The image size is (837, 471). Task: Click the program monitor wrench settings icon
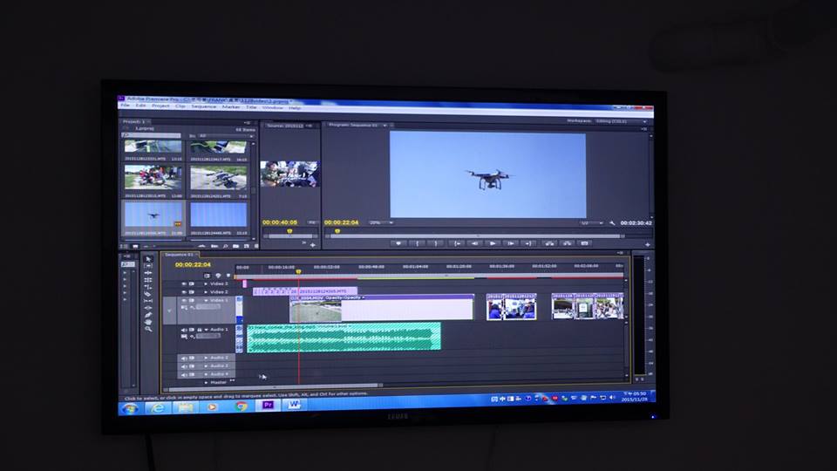tap(612, 222)
